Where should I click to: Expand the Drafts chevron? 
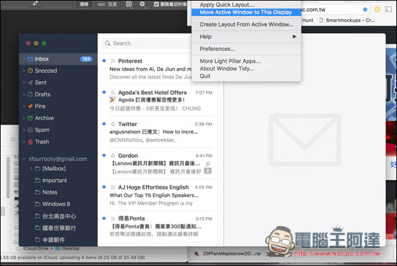24,94
